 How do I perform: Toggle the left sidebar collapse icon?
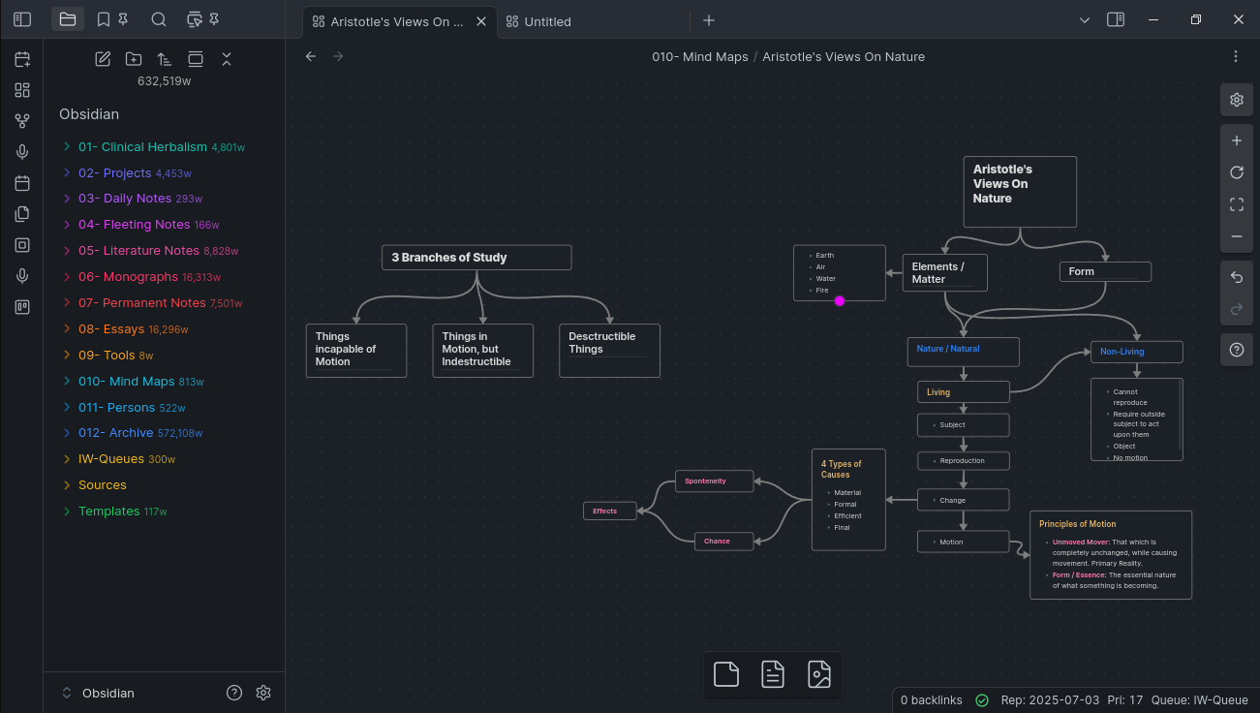pos(22,19)
